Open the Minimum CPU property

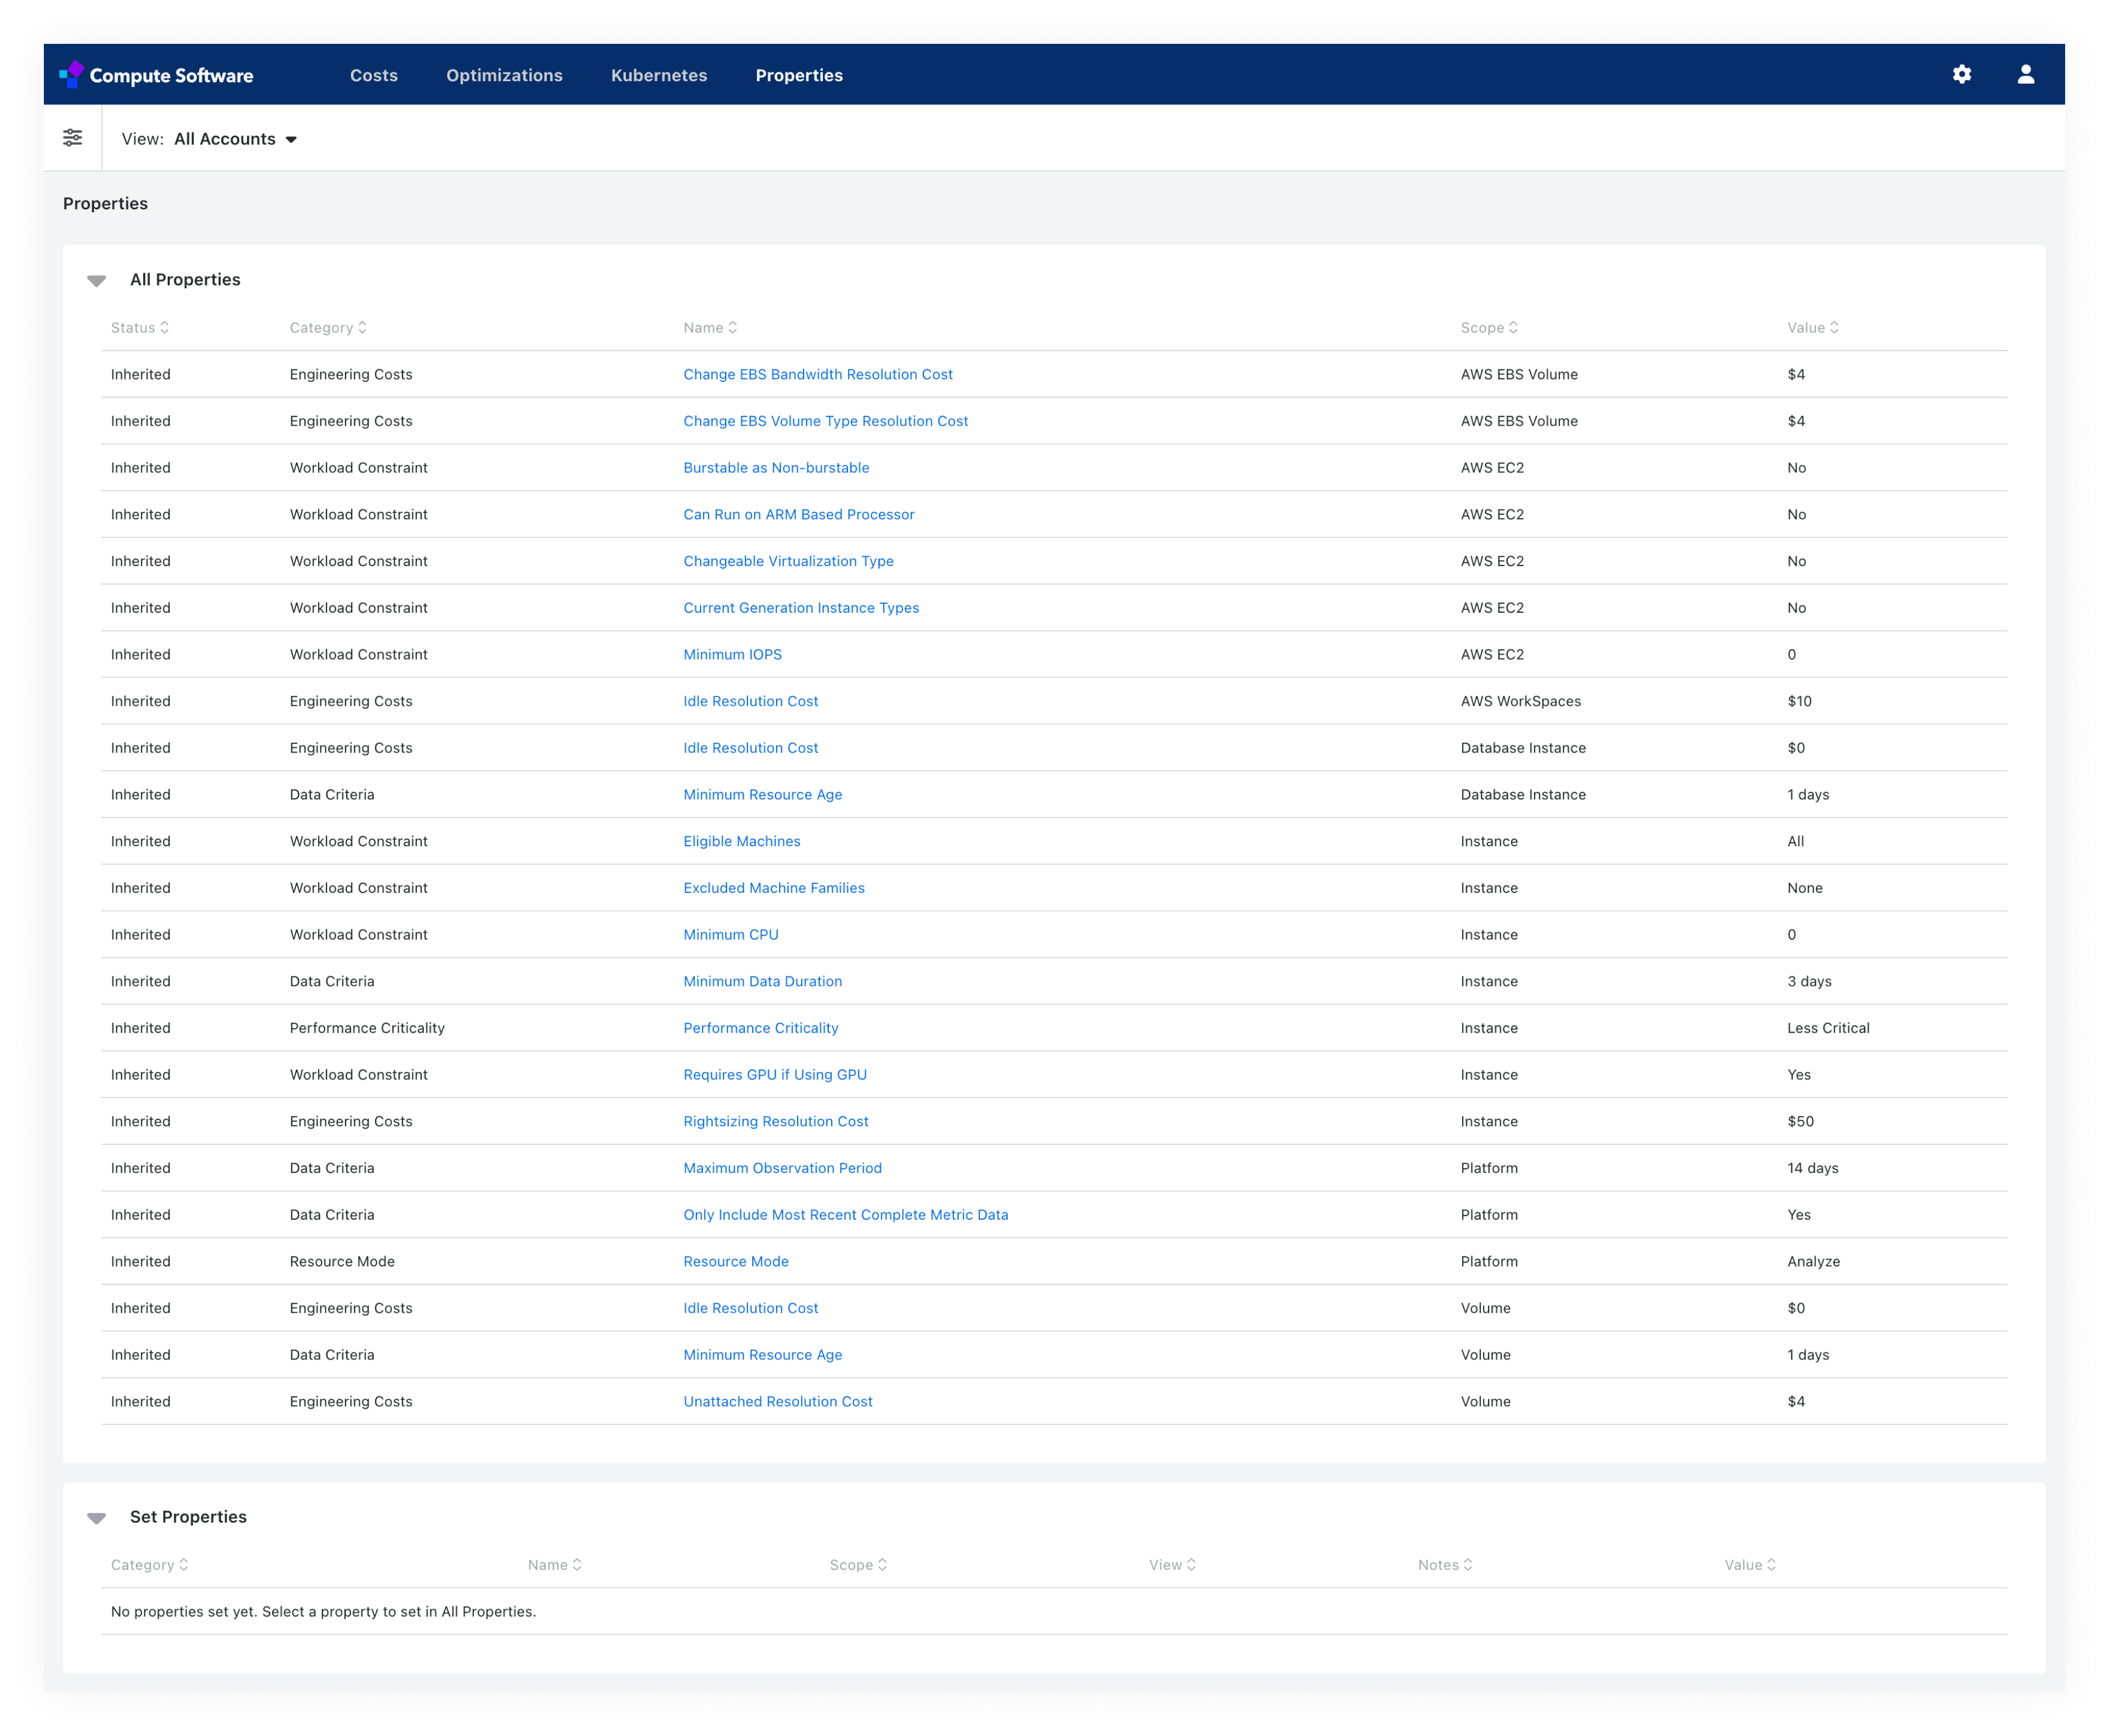(730, 934)
